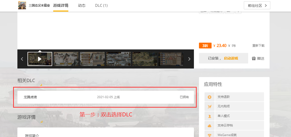Click the 支持云存档 feature label
The image size is (291, 137).
click(225, 126)
